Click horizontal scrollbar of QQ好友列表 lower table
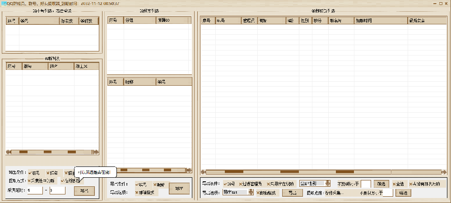The image size is (451, 203). click(x=149, y=170)
